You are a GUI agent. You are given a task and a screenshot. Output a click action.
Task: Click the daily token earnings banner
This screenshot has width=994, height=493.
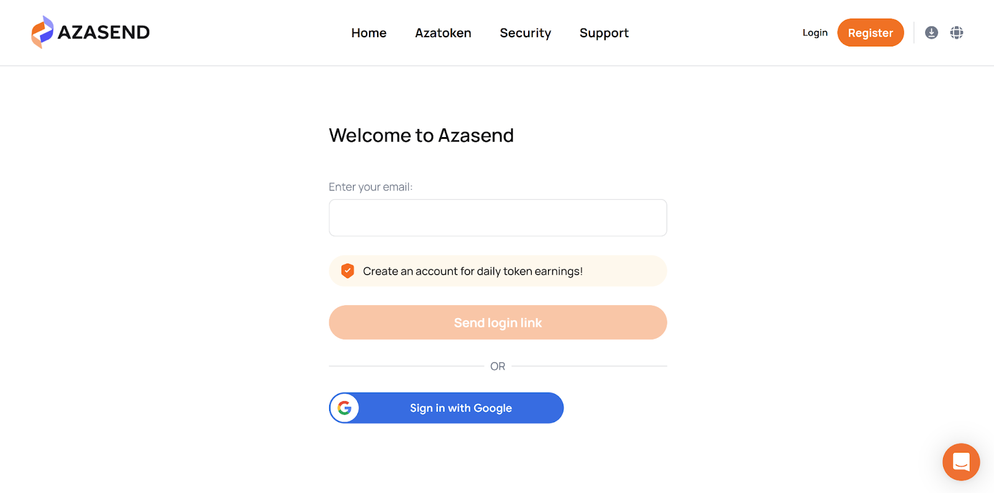(x=498, y=271)
